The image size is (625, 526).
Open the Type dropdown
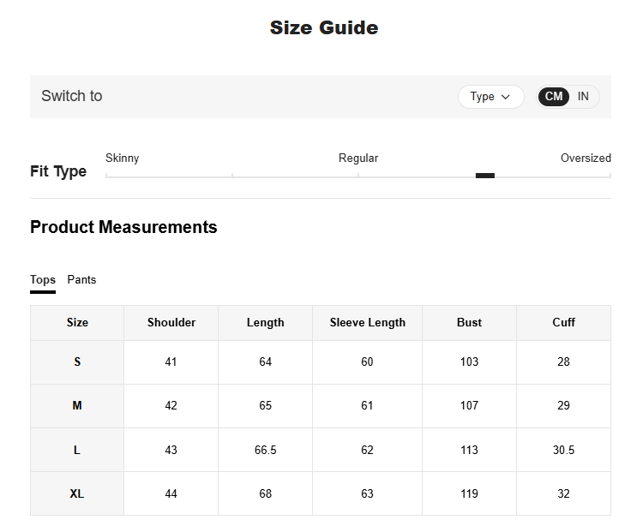click(490, 97)
